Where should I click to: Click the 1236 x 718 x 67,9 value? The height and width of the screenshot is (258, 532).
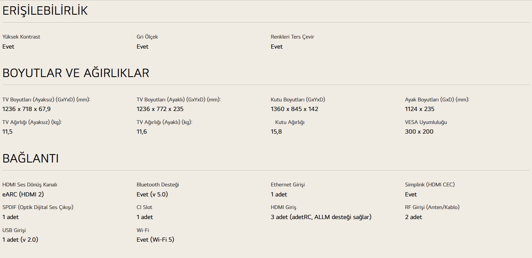26,109
